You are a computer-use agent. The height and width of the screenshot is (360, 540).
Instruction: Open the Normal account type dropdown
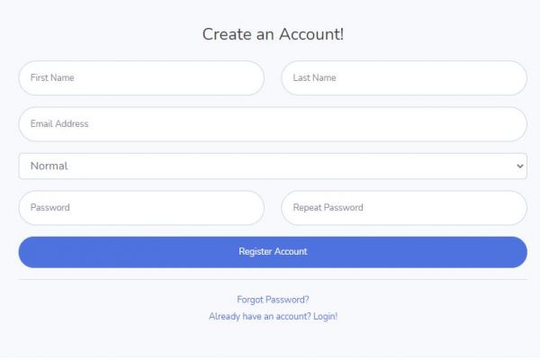[x=273, y=166]
